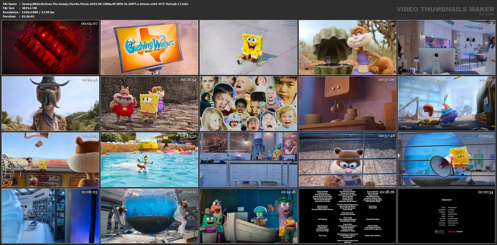Click the cowboy snake thumbnail at 00:24:46
497x245 pixels.
point(50,104)
